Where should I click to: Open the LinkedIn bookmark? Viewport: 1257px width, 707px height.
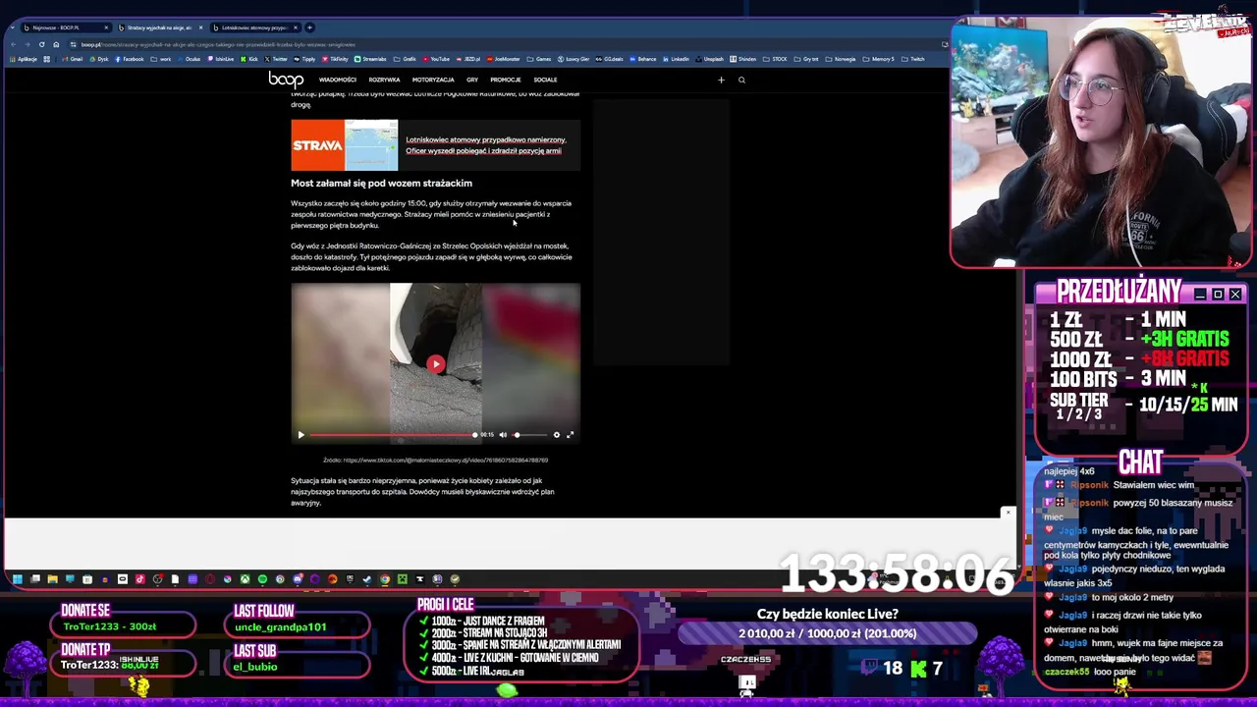coord(677,59)
